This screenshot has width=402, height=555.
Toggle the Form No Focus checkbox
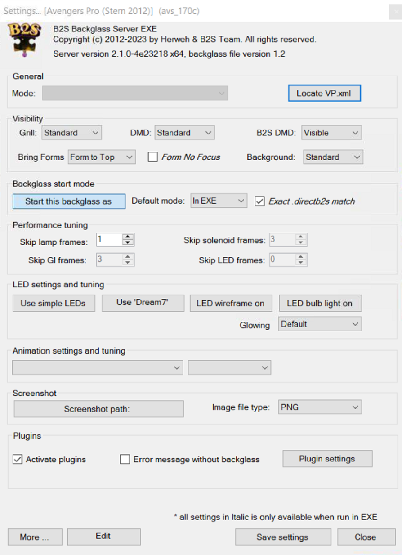click(x=153, y=157)
